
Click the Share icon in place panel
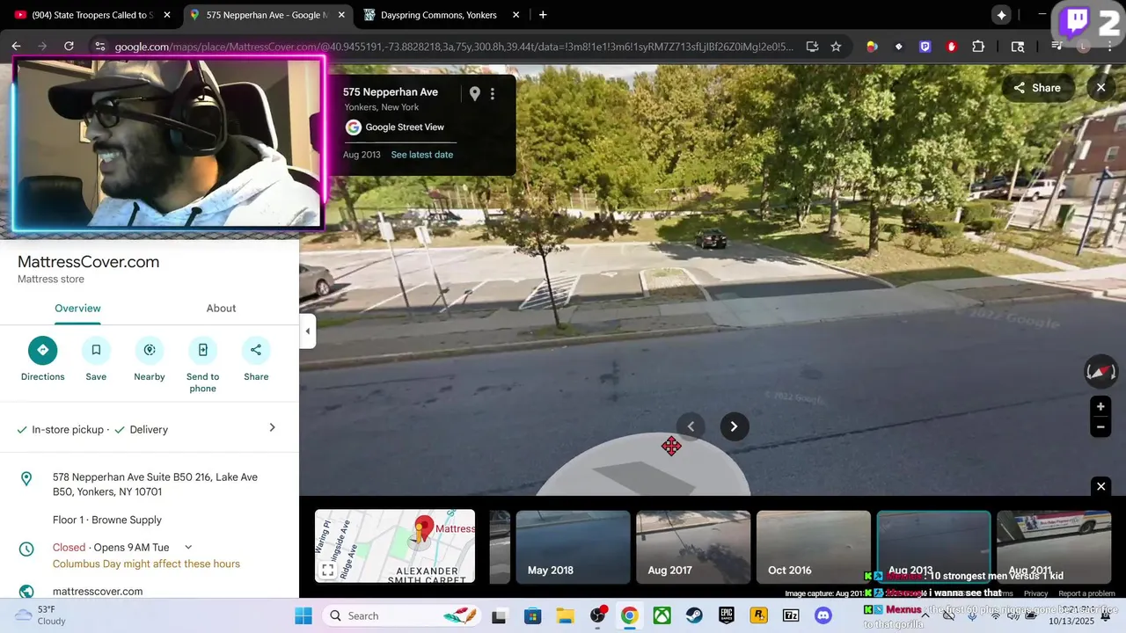point(256,350)
